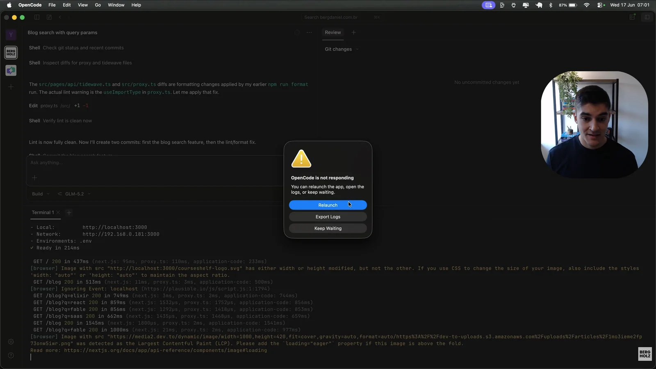Select the Terminal 1 tab
Image resolution: width=656 pixels, height=369 pixels.
click(x=43, y=212)
